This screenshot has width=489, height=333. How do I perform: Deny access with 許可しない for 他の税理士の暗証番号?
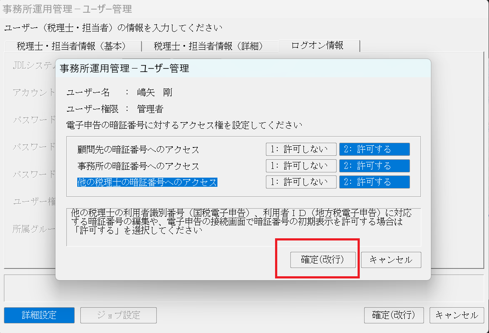tap(301, 182)
